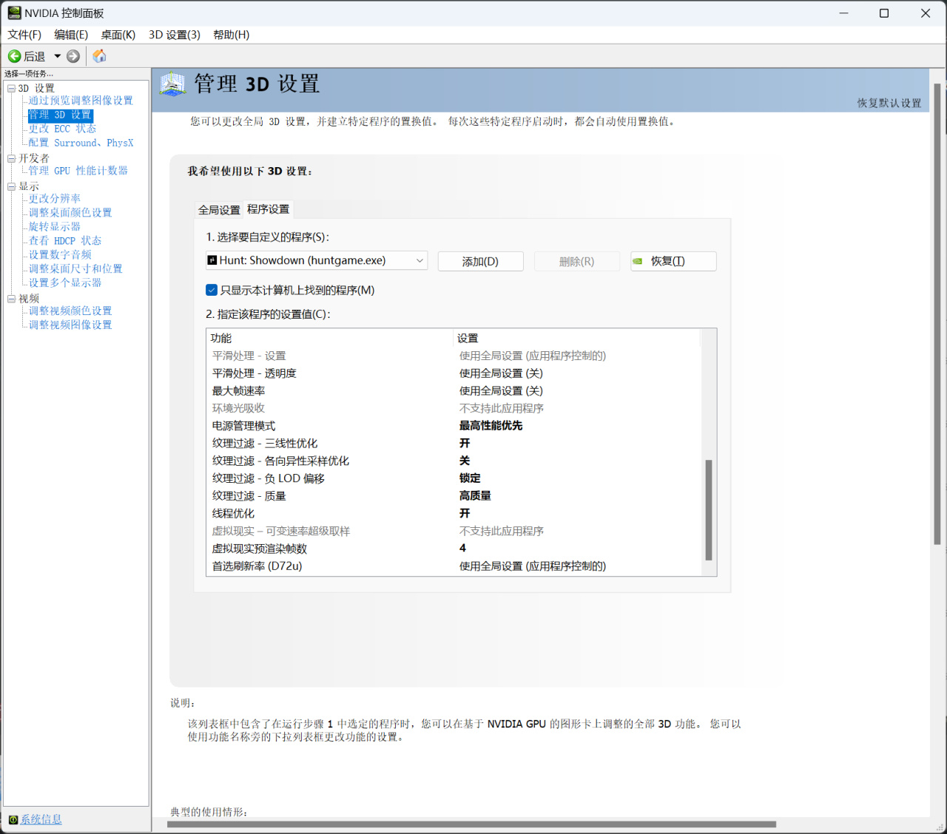Select 管理 GPU 性能计数器 in tree

(78, 171)
